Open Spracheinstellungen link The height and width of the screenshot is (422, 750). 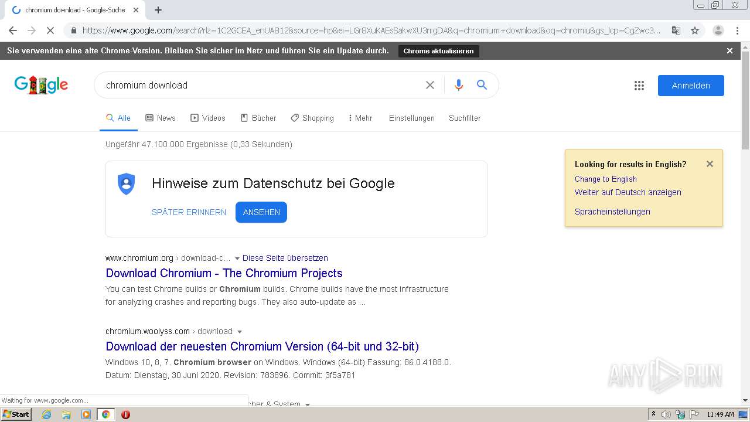(612, 212)
